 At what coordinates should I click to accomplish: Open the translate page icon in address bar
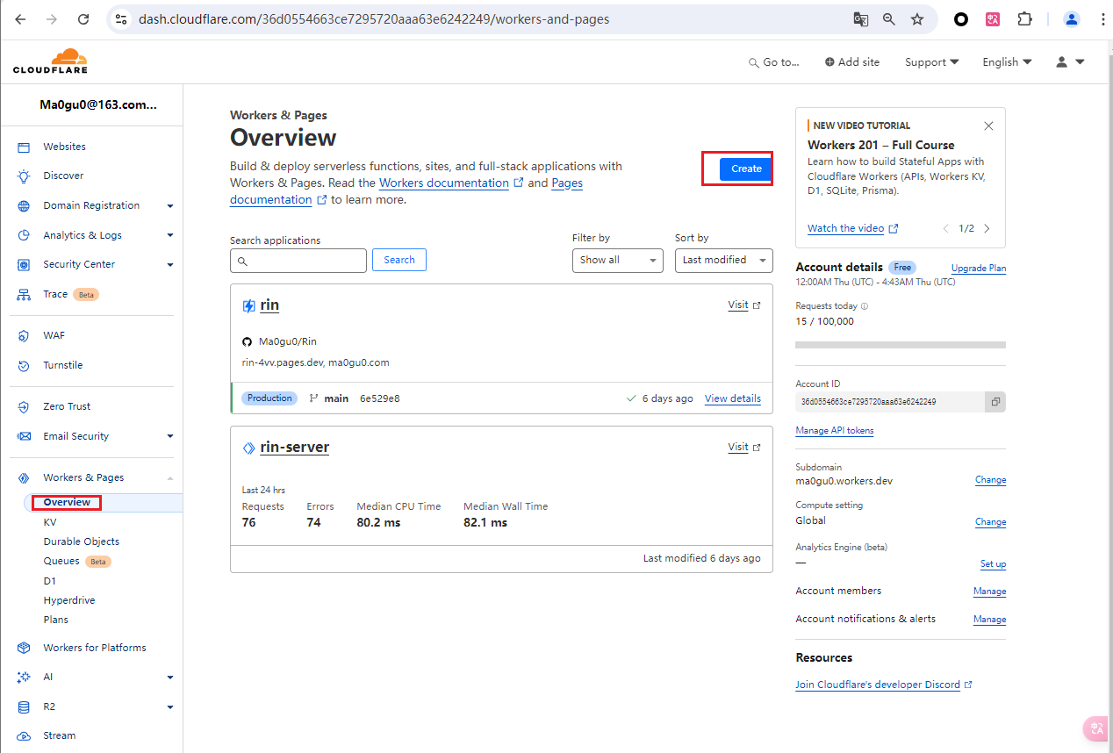pyautogui.click(x=861, y=19)
